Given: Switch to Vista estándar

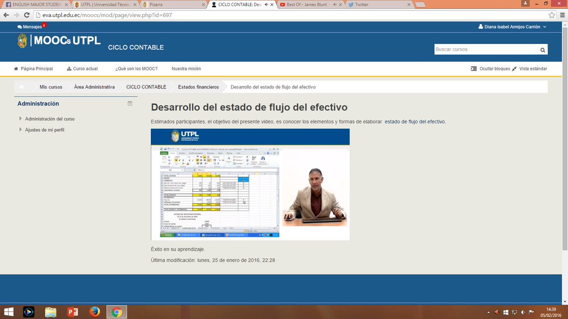Looking at the screenshot, I should (x=529, y=69).
